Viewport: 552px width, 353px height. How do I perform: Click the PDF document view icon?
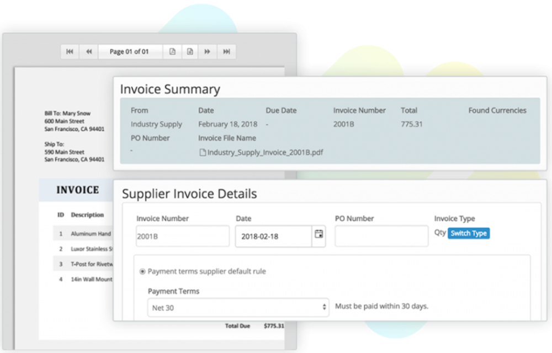172,52
